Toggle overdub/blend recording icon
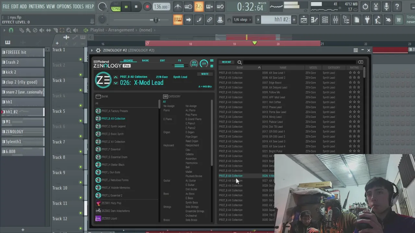This screenshot has width=415, height=233. pyautogui.click(x=209, y=6)
